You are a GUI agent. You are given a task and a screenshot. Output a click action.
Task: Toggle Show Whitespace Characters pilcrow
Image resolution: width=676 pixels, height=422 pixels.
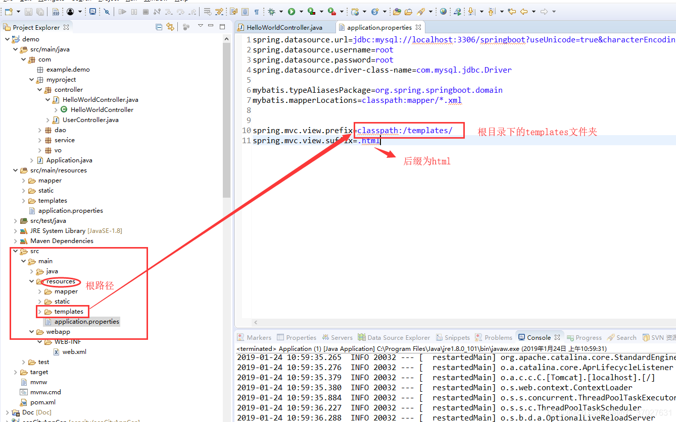(x=257, y=12)
